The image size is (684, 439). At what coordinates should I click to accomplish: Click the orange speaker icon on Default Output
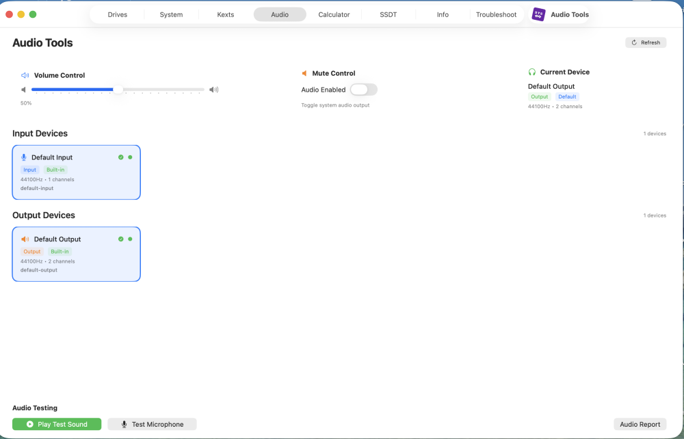point(25,239)
